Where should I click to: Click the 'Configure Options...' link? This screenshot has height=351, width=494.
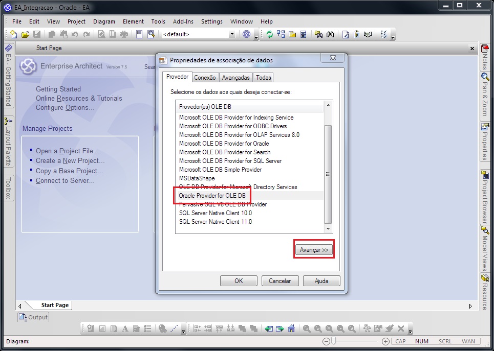(x=65, y=108)
